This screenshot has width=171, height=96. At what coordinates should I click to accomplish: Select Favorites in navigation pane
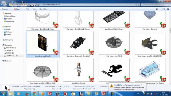point(8,14)
